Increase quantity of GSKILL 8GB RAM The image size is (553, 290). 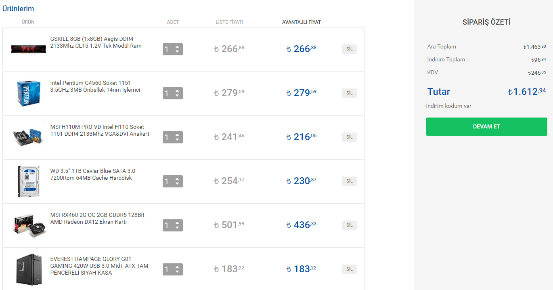point(177,47)
